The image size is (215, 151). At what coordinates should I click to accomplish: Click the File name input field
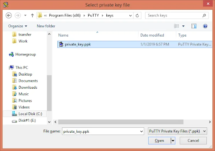pos(101,131)
